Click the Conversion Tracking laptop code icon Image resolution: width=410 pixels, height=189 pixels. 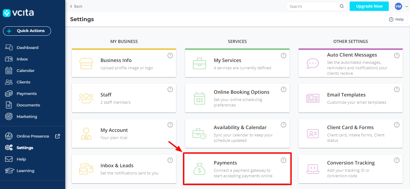point(313,169)
